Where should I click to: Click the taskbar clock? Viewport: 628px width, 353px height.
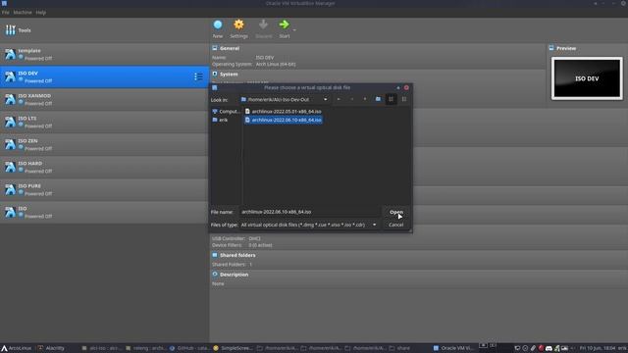[x=598, y=348]
